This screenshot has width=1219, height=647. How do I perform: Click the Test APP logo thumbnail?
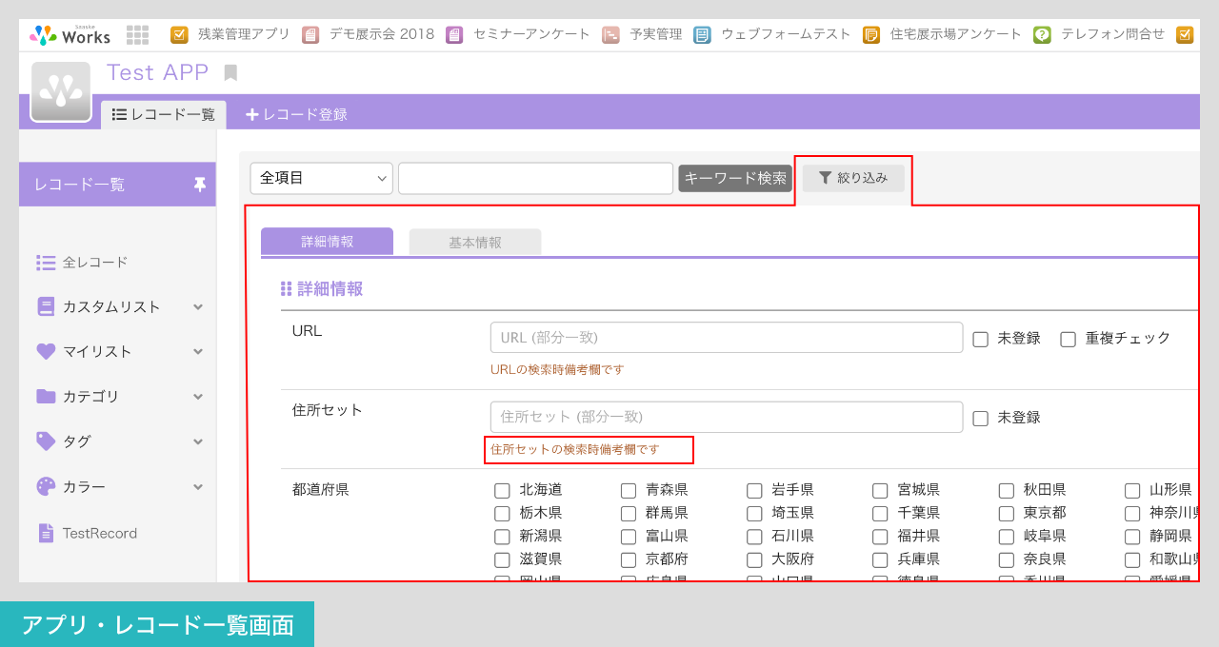click(x=61, y=92)
